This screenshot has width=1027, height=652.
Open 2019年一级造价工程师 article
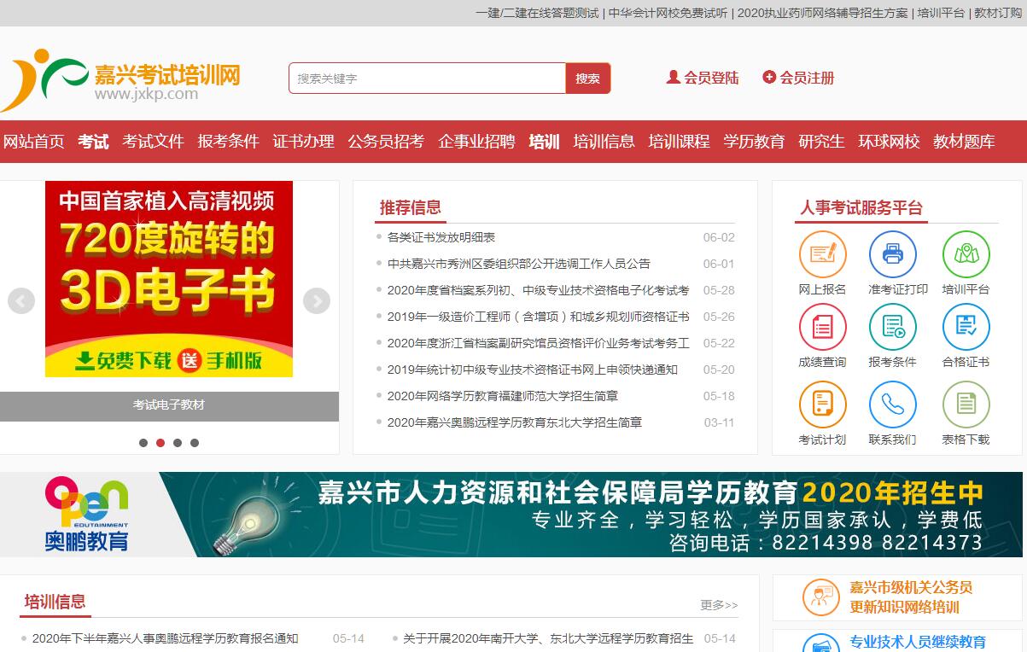538,317
